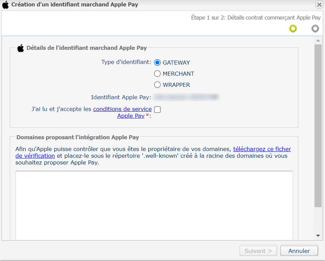Click the 'Détails de l'identifiant marchand Apple Pay' heading
The image size is (325, 261).
[87, 48]
